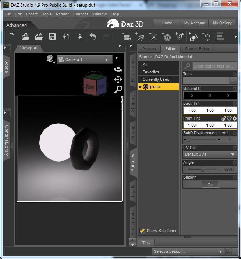This screenshot has width=241, height=259.
Task: Open Scene pane options menu icon
Action: [7, 49]
